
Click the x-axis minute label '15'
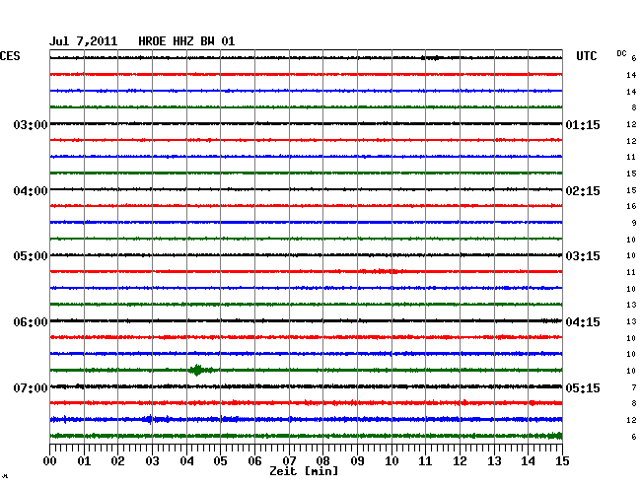tap(562, 460)
